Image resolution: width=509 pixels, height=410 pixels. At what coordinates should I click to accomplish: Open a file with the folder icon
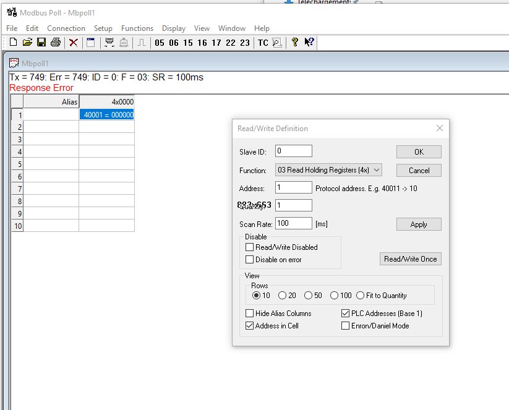point(28,42)
